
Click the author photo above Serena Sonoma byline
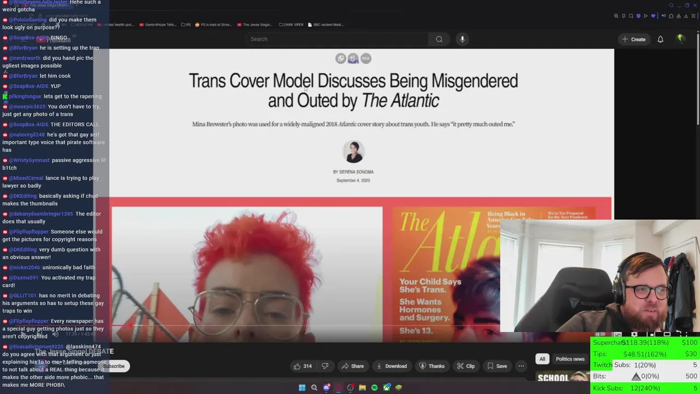click(353, 152)
